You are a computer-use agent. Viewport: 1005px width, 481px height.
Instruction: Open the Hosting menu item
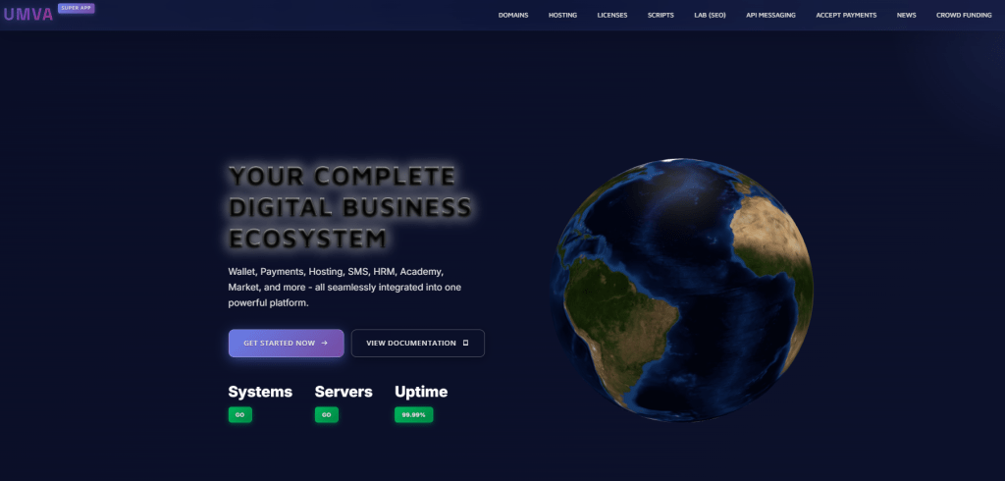[x=562, y=15]
